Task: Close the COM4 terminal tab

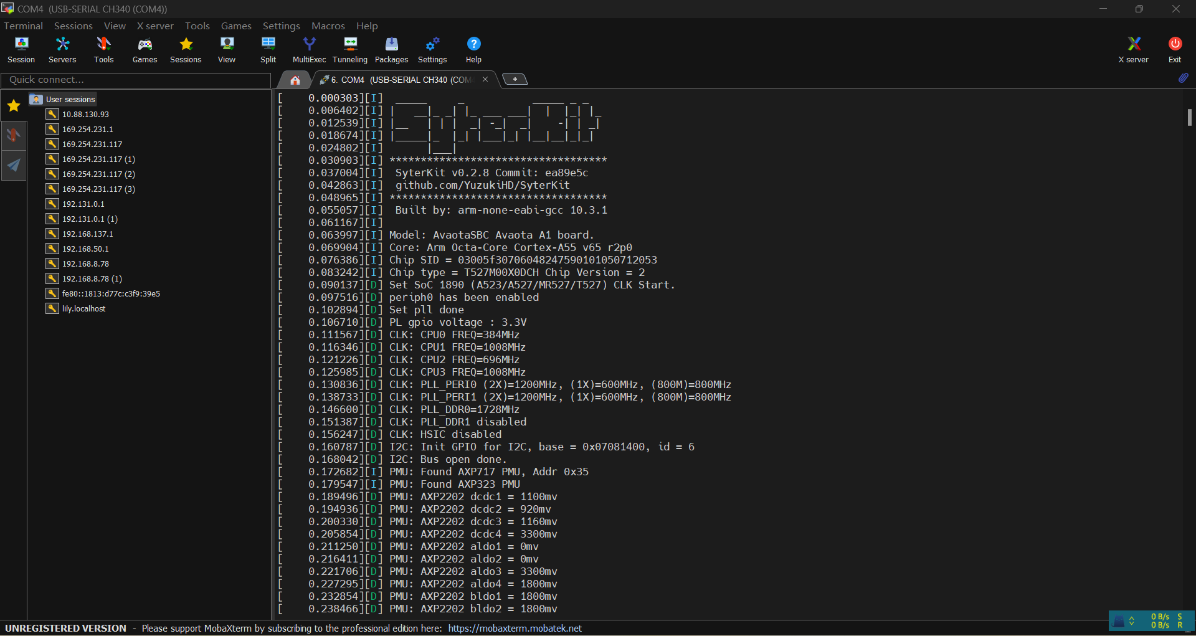Action: [x=485, y=79]
